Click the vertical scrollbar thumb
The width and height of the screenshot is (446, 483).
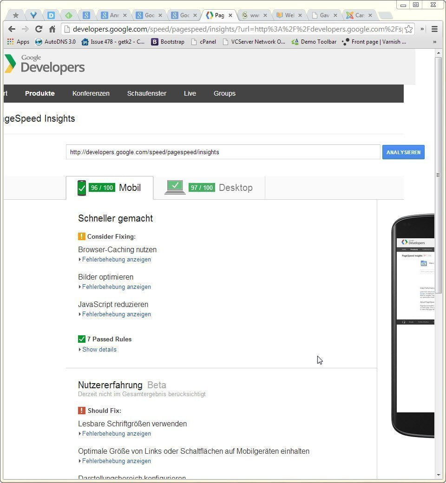[438, 175]
